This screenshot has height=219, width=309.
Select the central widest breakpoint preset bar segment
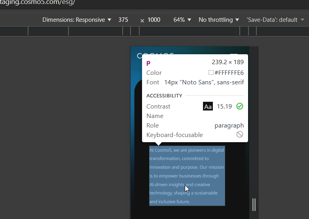pos(190,31)
